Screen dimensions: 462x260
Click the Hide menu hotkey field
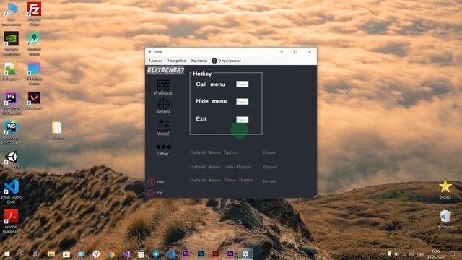click(x=243, y=102)
